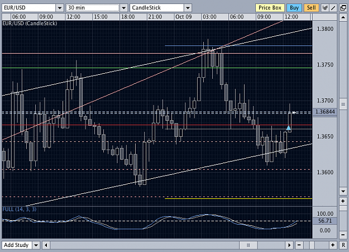
Task: Open the 30 min timeframe dropdown arrow
Action: [124, 8]
